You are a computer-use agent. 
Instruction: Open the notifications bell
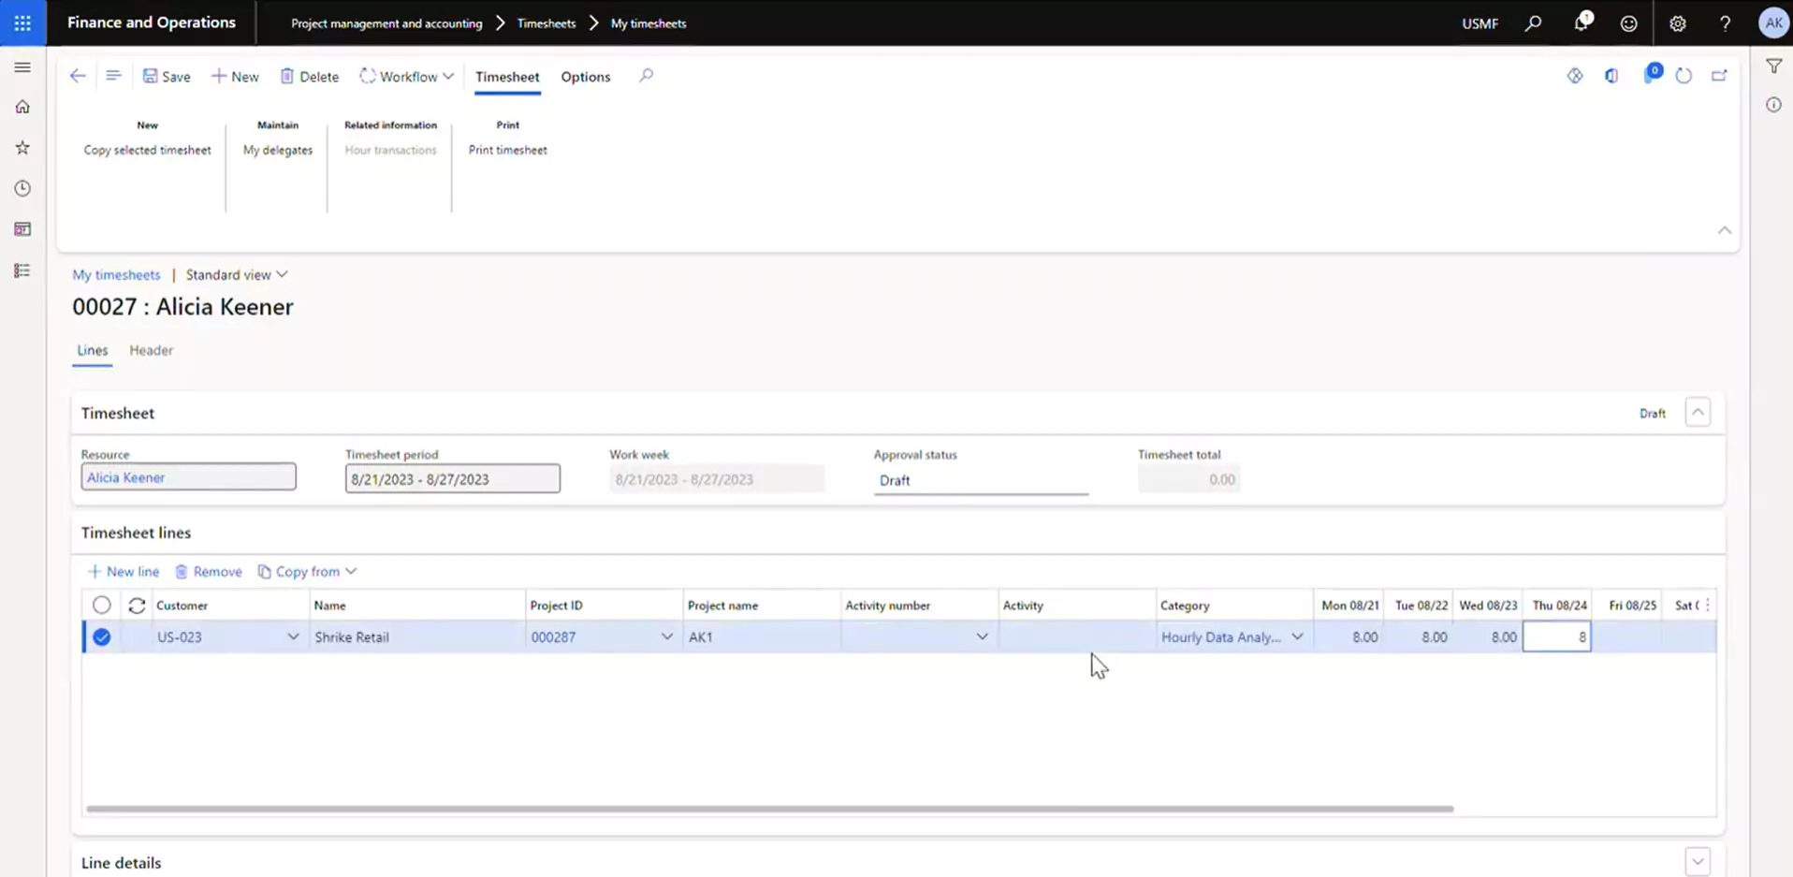point(1582,23)
